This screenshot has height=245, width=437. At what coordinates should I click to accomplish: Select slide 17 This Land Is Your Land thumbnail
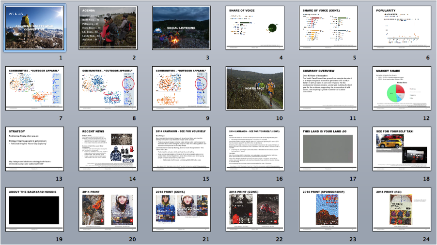[x=328, y=149]
